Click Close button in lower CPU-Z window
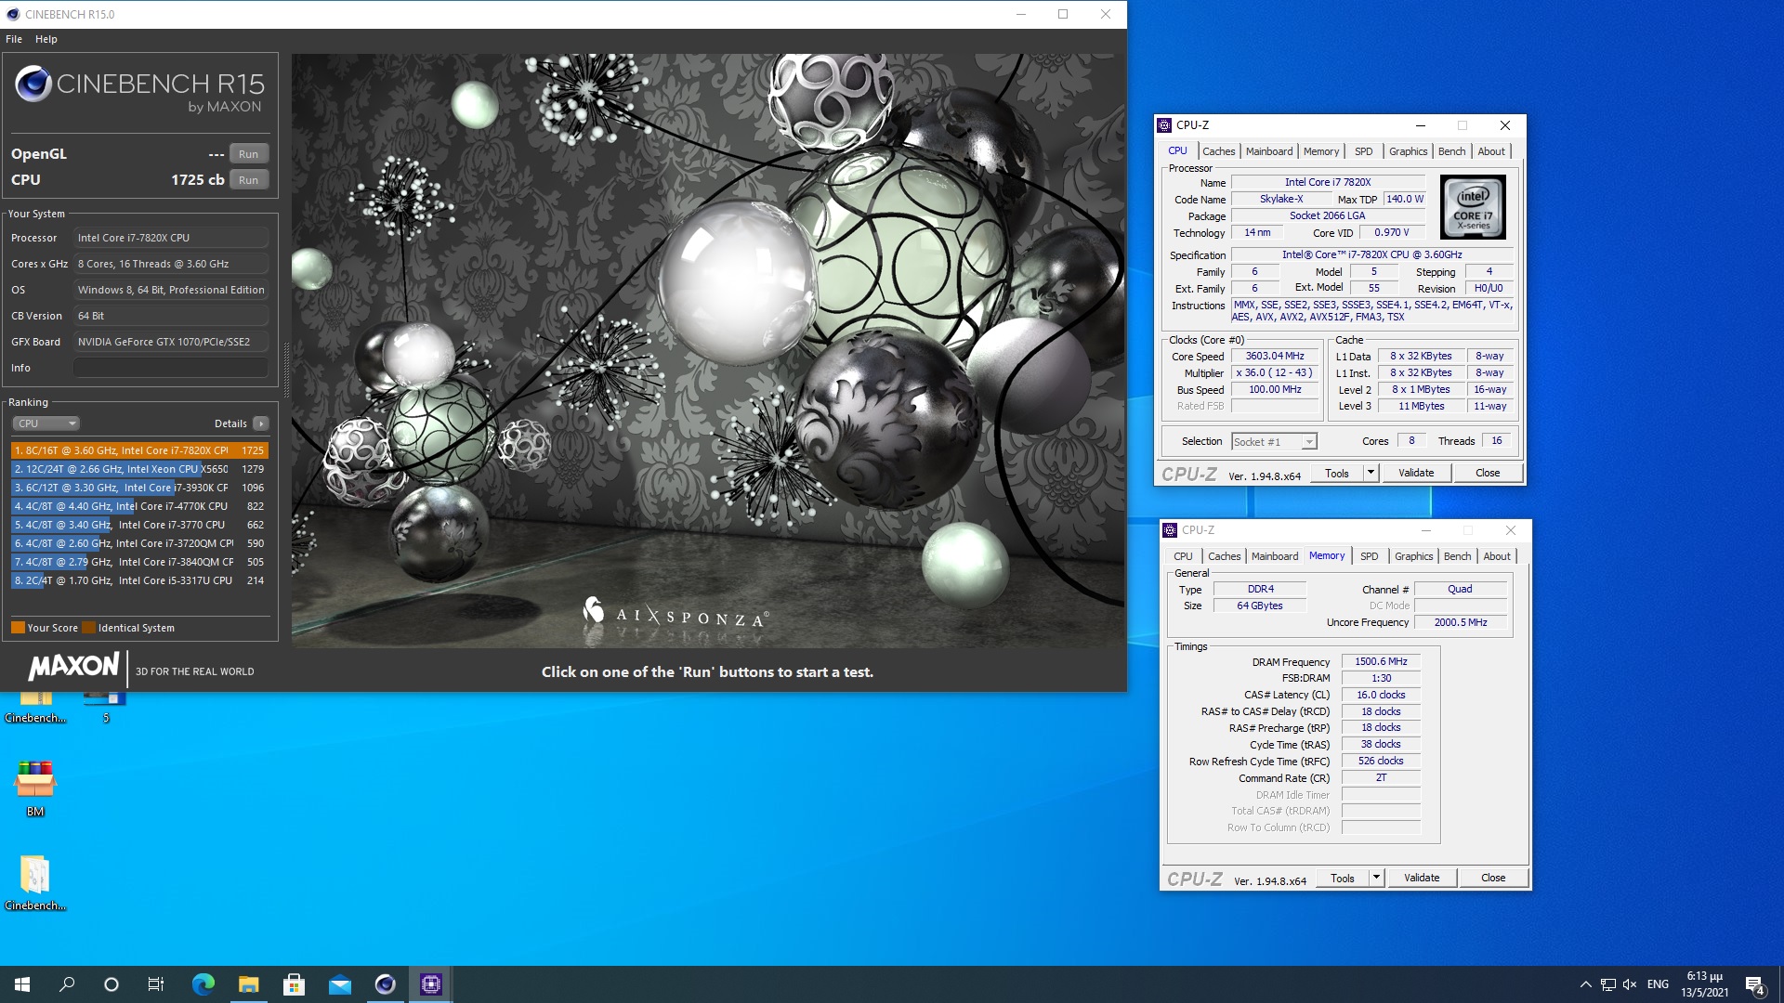The image size is (1784, 1003). (x=1492, y=878)
